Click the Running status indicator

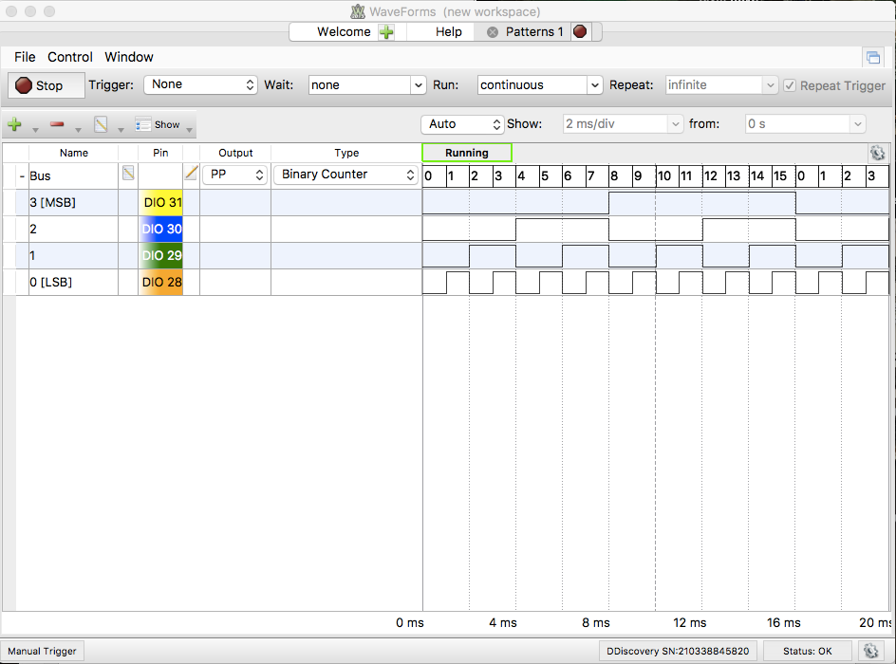pyautogui.click(x=467, y=153)
